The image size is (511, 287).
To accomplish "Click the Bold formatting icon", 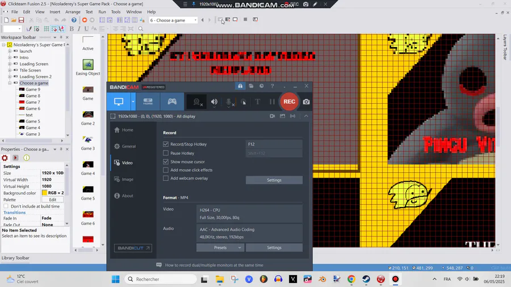I will pos(72,28).
